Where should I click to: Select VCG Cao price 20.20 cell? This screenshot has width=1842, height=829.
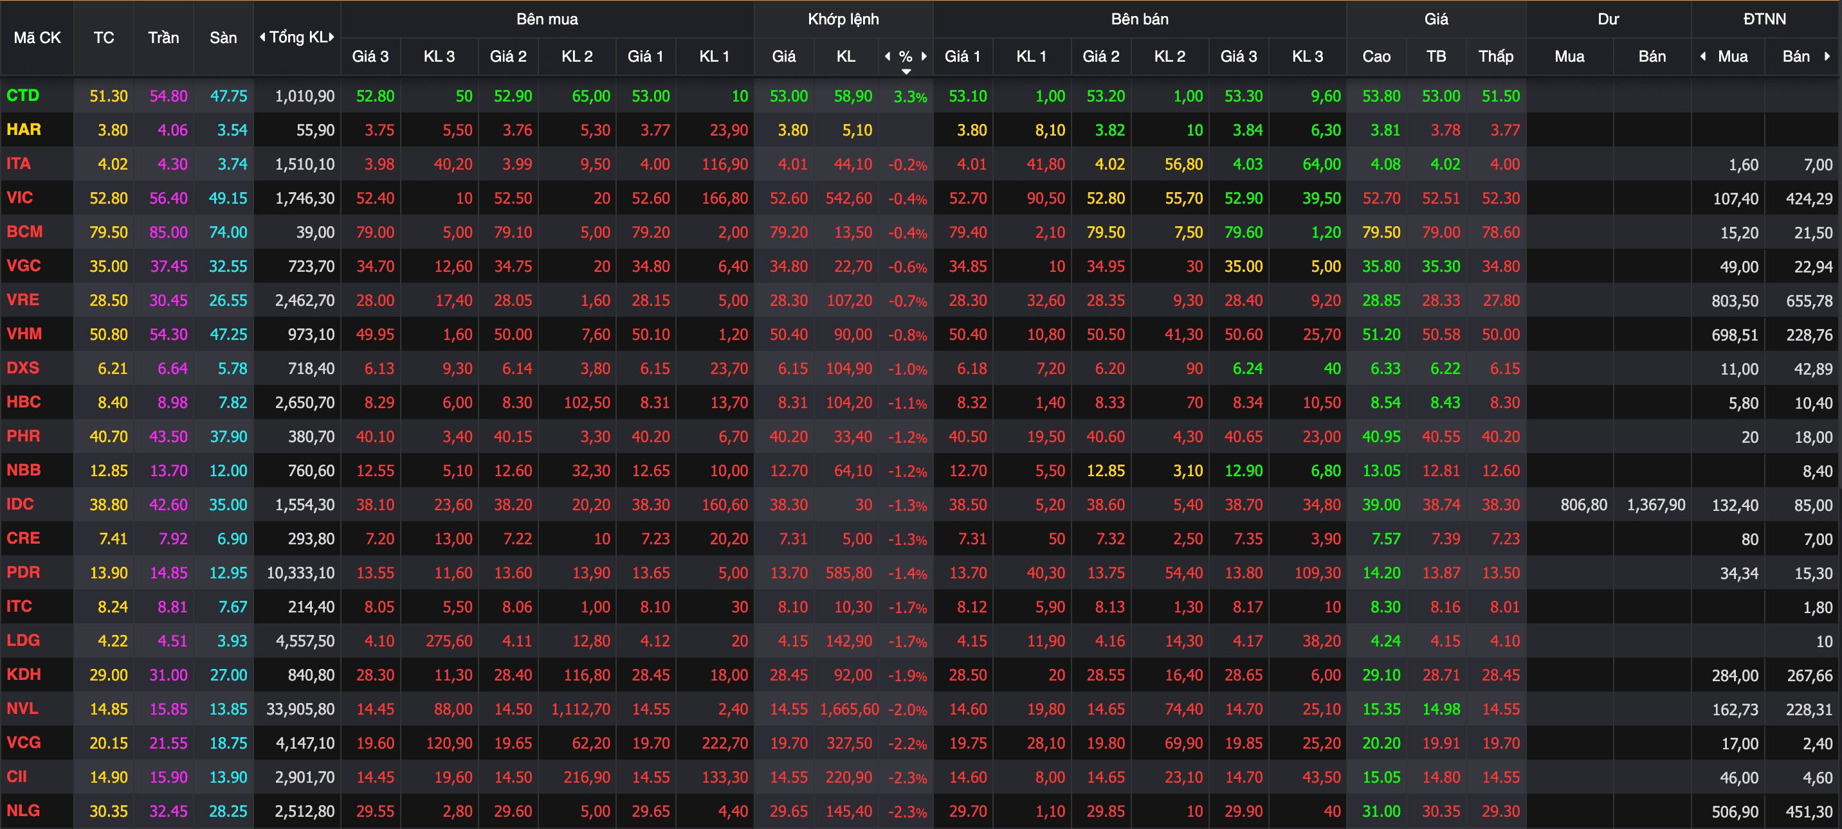click(1381, 742)
